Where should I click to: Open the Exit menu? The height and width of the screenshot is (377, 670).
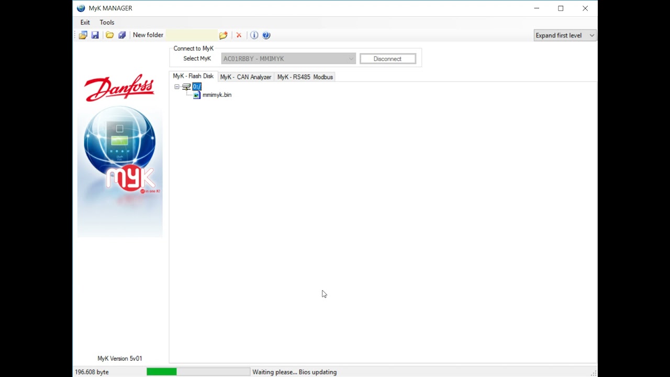coord(85,23)
